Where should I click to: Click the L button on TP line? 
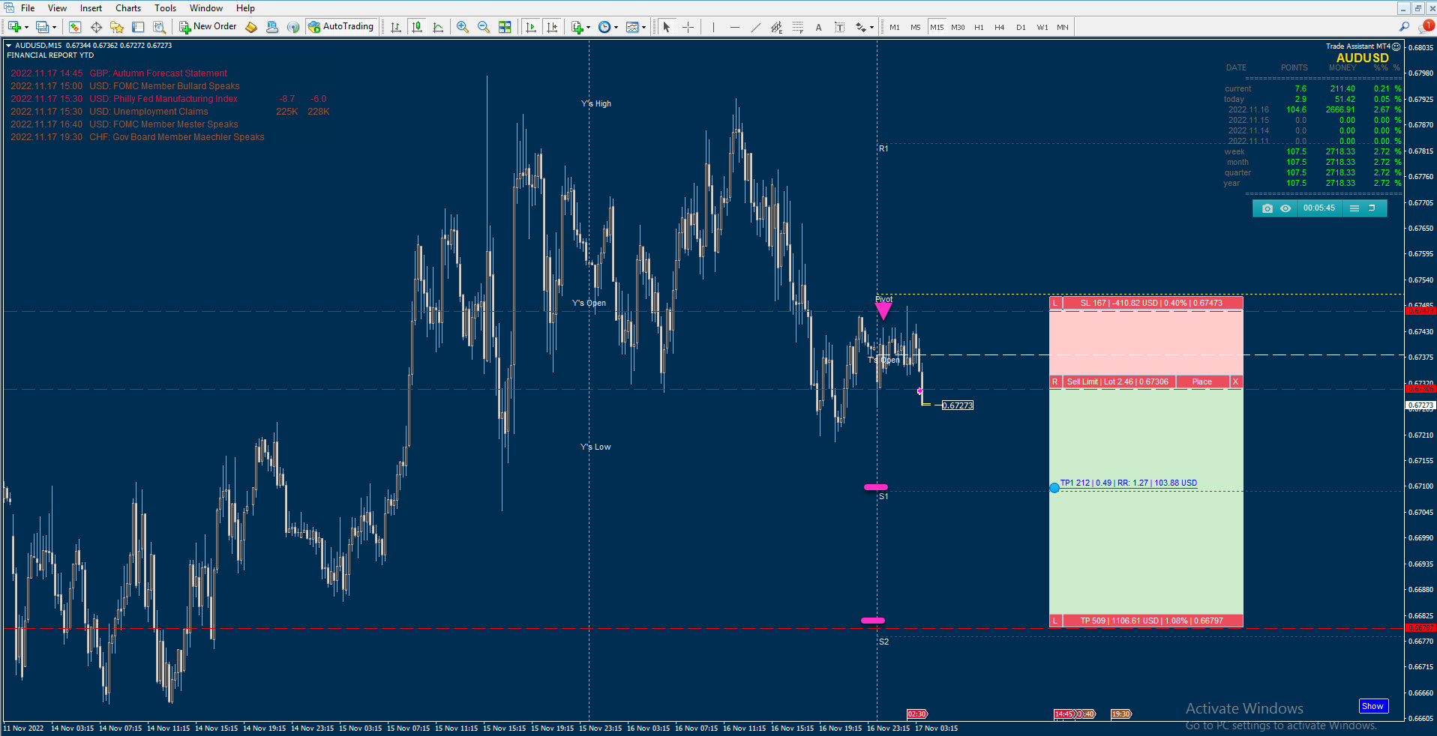click(1055, 621)
